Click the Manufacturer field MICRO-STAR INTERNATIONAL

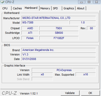tap(58, 18)
